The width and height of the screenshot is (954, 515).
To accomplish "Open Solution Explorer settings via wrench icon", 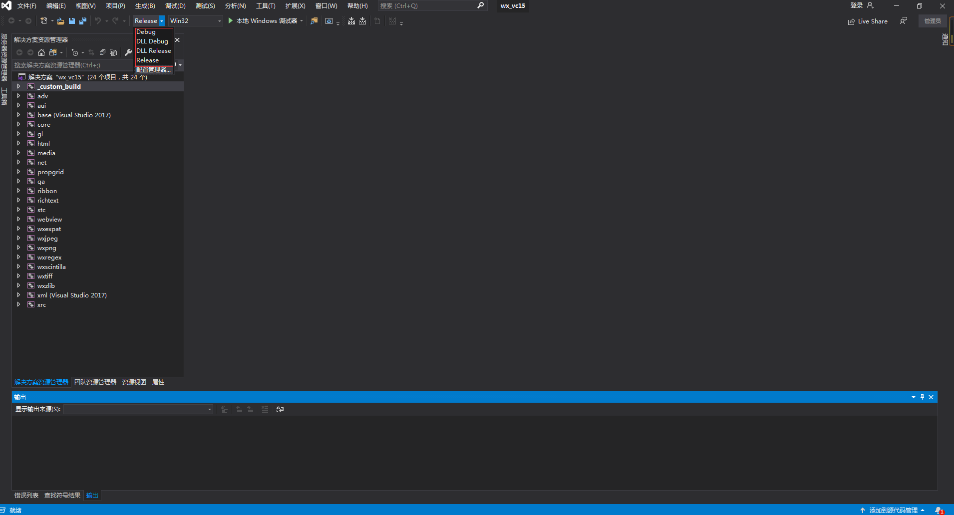I will (x=128, y=52).
